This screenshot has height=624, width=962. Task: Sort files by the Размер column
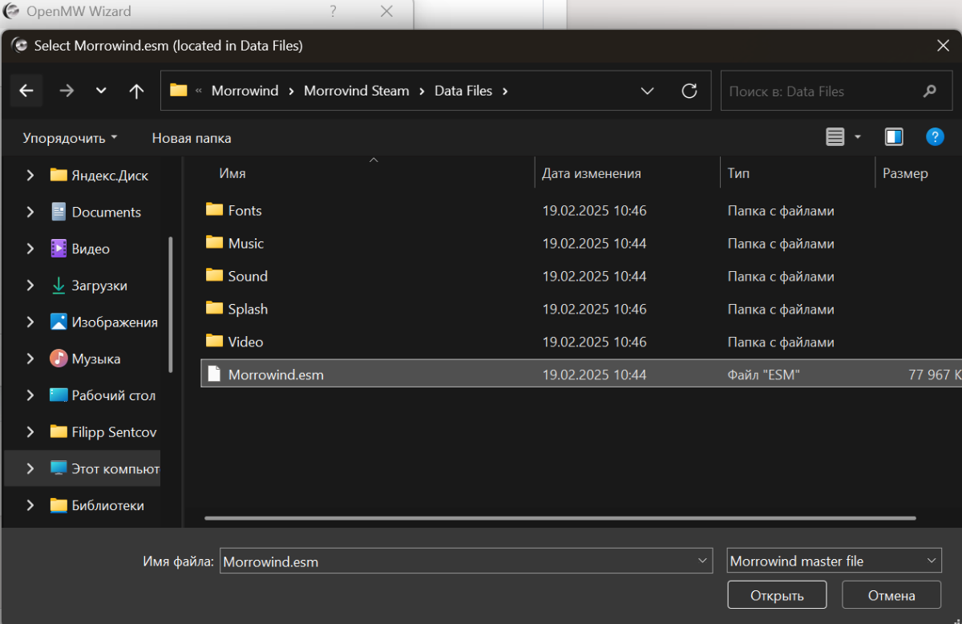click(905, 173)
